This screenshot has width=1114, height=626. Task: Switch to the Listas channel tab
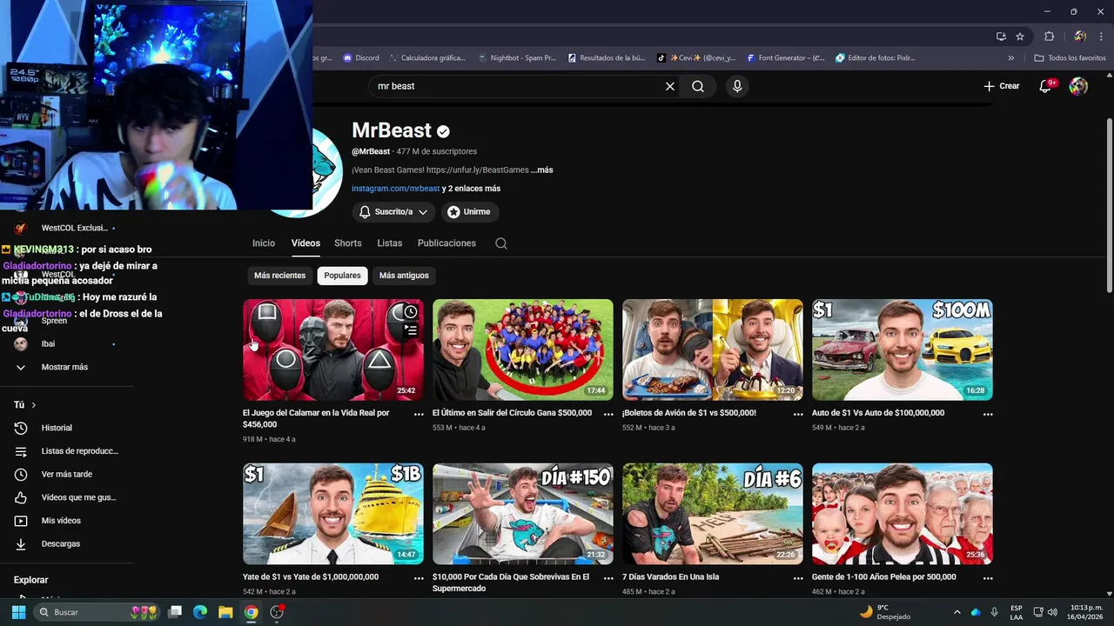click(390, 243)
